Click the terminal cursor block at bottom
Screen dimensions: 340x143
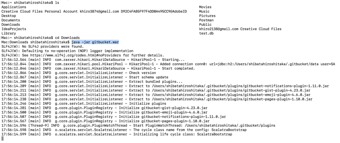pos(3,139)
